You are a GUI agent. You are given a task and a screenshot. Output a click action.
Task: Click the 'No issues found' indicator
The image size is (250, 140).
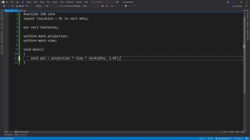(22, 132)
